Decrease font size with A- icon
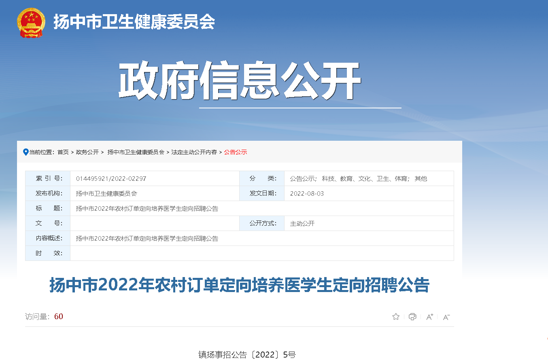The height and width of the screenshot is (362, 548). 446,317
